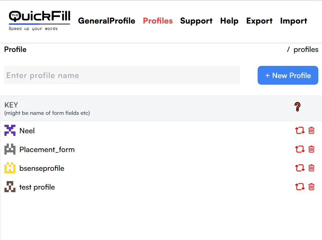Open the GeneralProfile menu item

click(x=107, y=21)
